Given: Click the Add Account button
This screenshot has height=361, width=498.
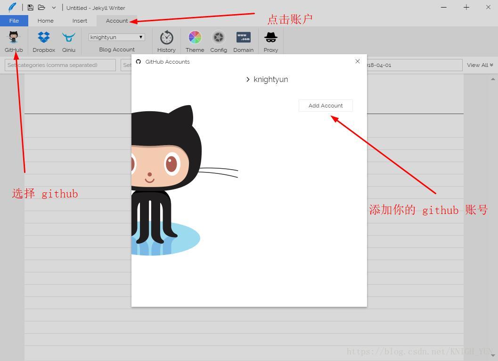Looking at the screenshot, I should click(x=326, y=106).
